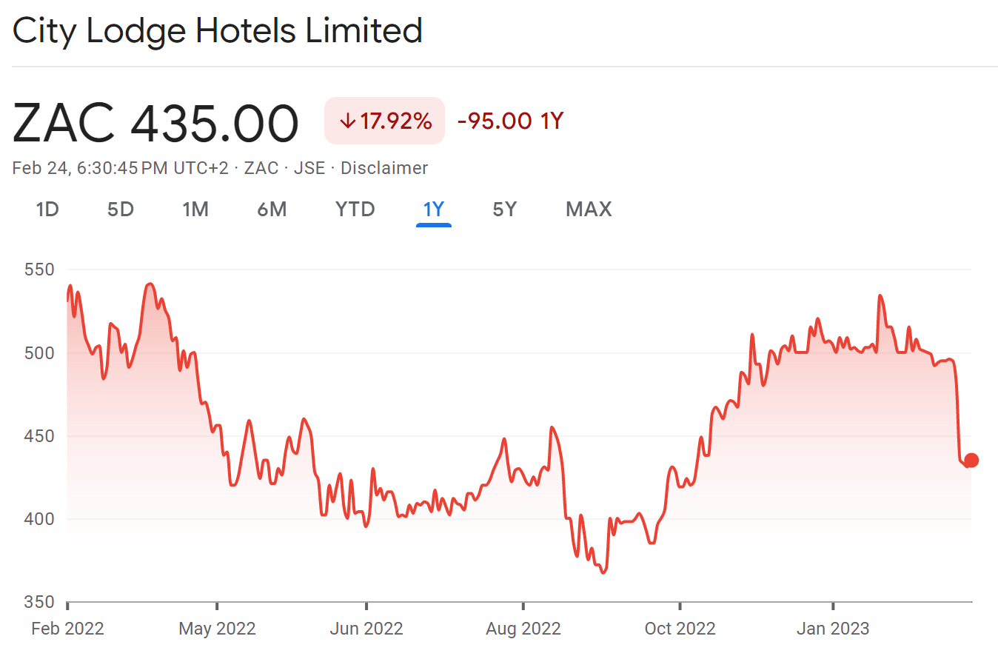This screenshot has width=998, height=659.
Task: Select the 6M time range
Action: point(272,210)
